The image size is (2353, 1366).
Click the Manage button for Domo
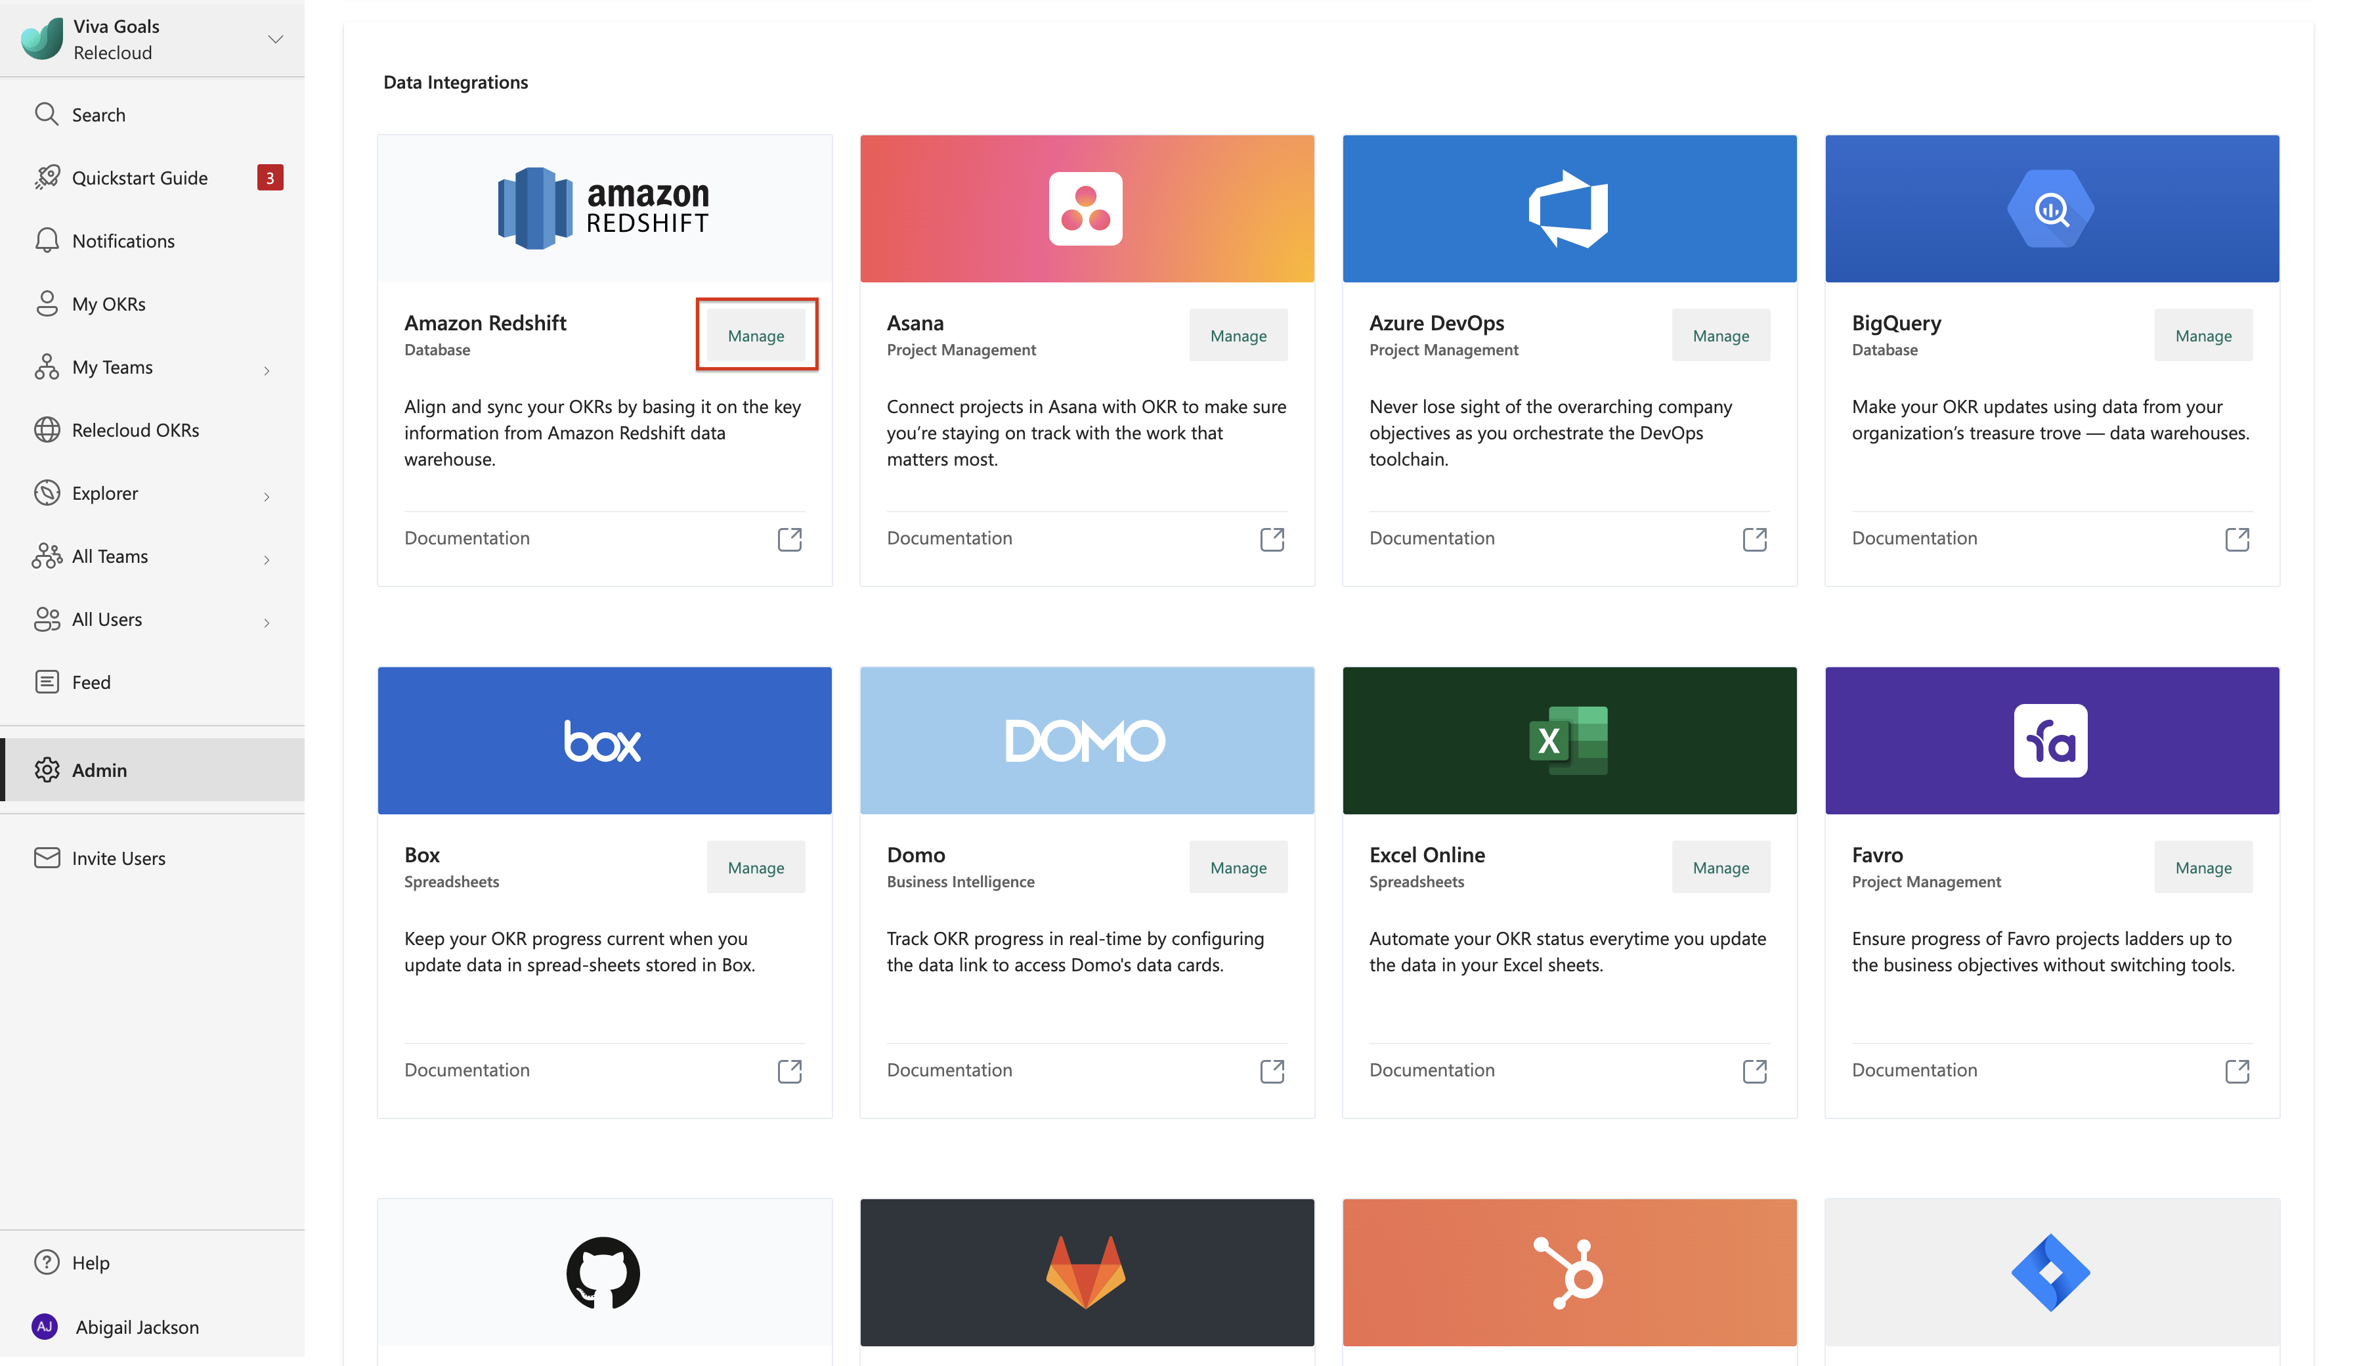tap(1237, 867)
